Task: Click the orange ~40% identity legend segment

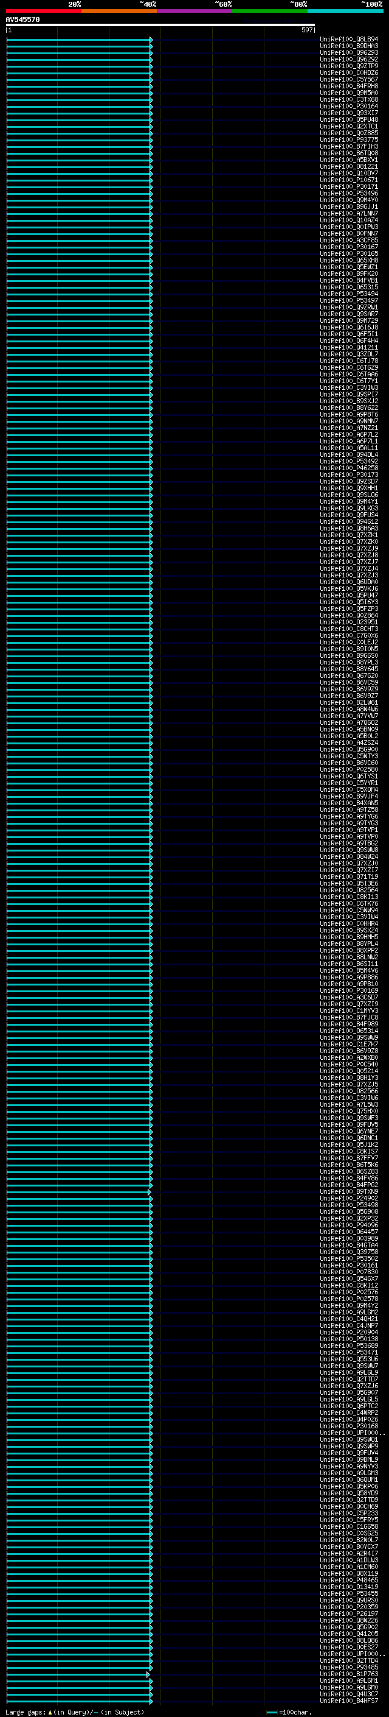Action: (x=119, y=12)
